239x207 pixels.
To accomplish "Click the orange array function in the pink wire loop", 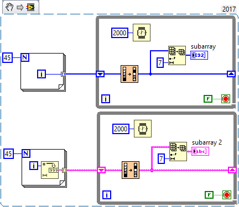I will coord(131,170).
